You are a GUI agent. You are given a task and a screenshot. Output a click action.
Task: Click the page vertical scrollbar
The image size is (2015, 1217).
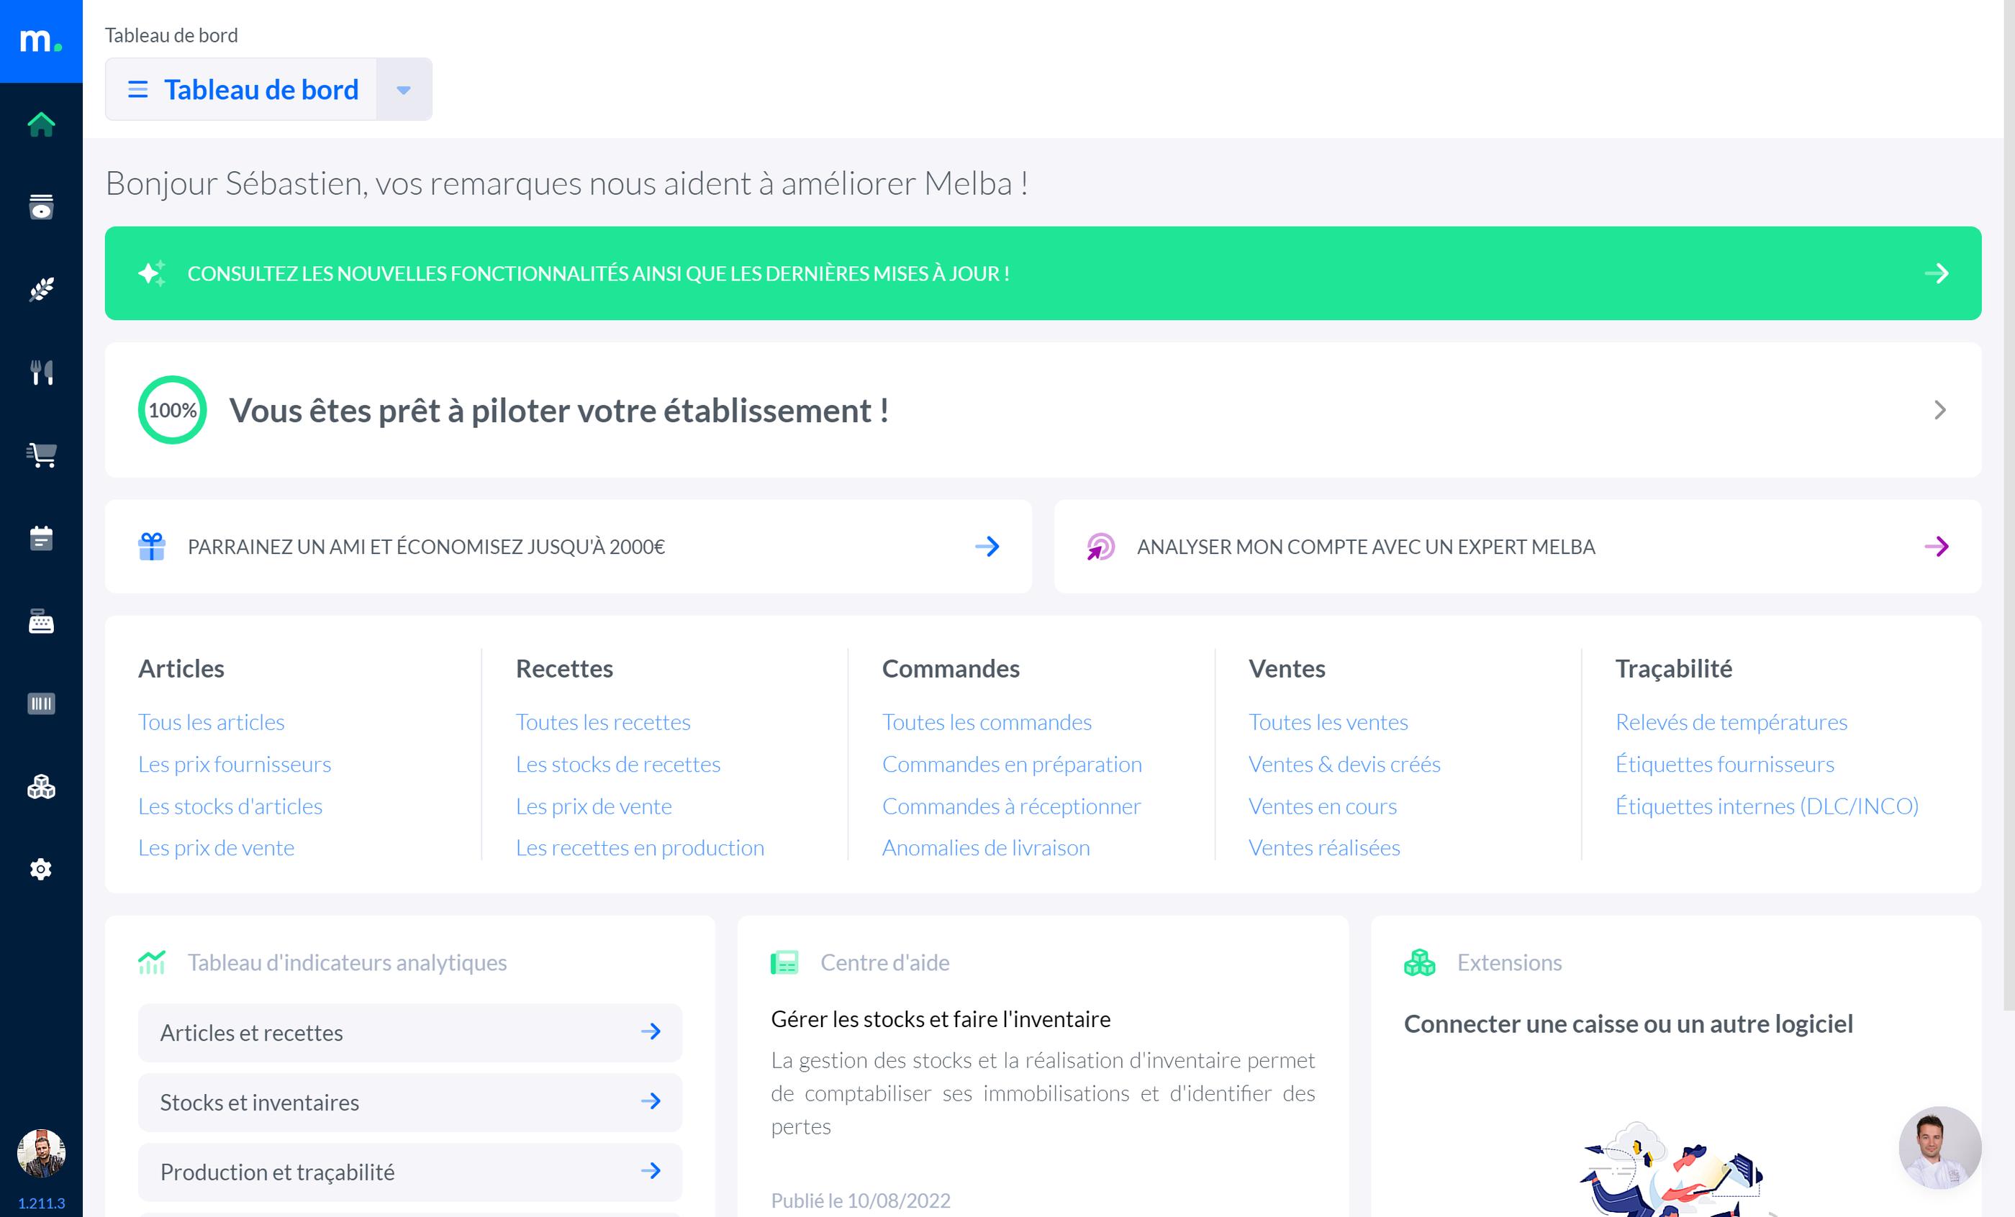click(2009, 505)
